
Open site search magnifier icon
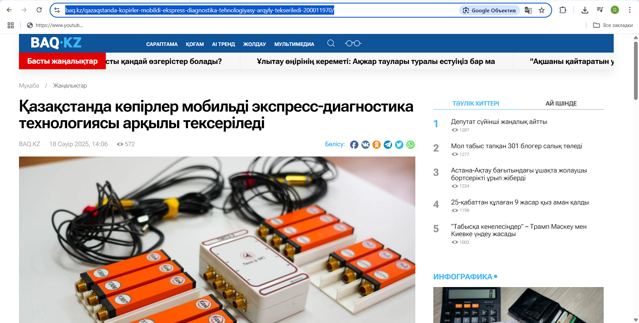(331, 43)
